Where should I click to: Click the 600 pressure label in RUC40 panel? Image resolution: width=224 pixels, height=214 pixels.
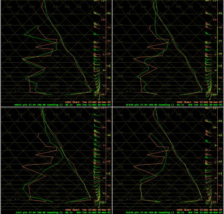point(168,175)
